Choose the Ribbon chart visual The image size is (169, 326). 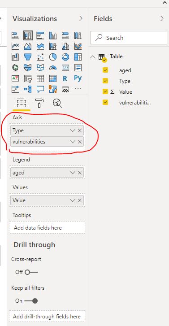pyautogui.click(x=78, y=46)
